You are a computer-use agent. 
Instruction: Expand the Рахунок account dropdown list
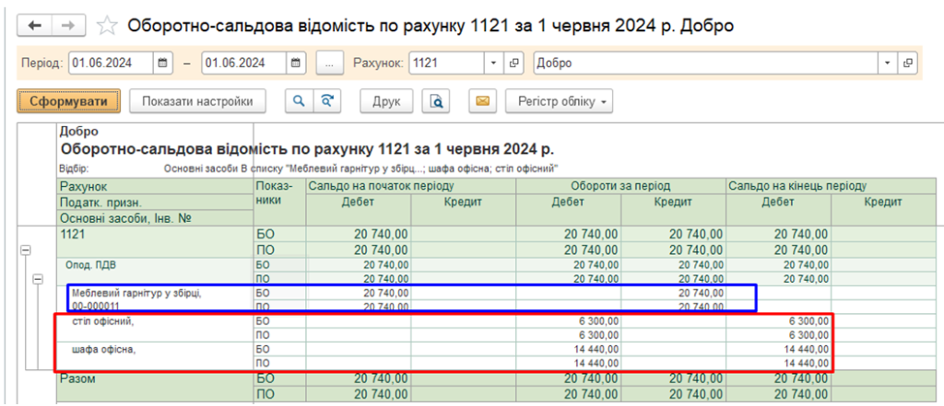point(493,64)
